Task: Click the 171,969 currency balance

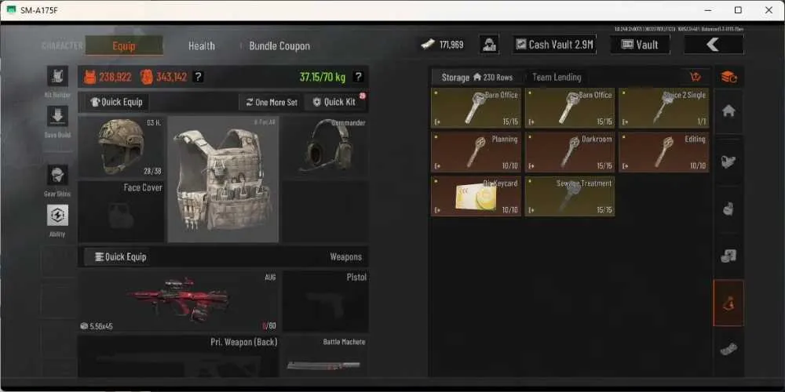Action: coord(451,45)
